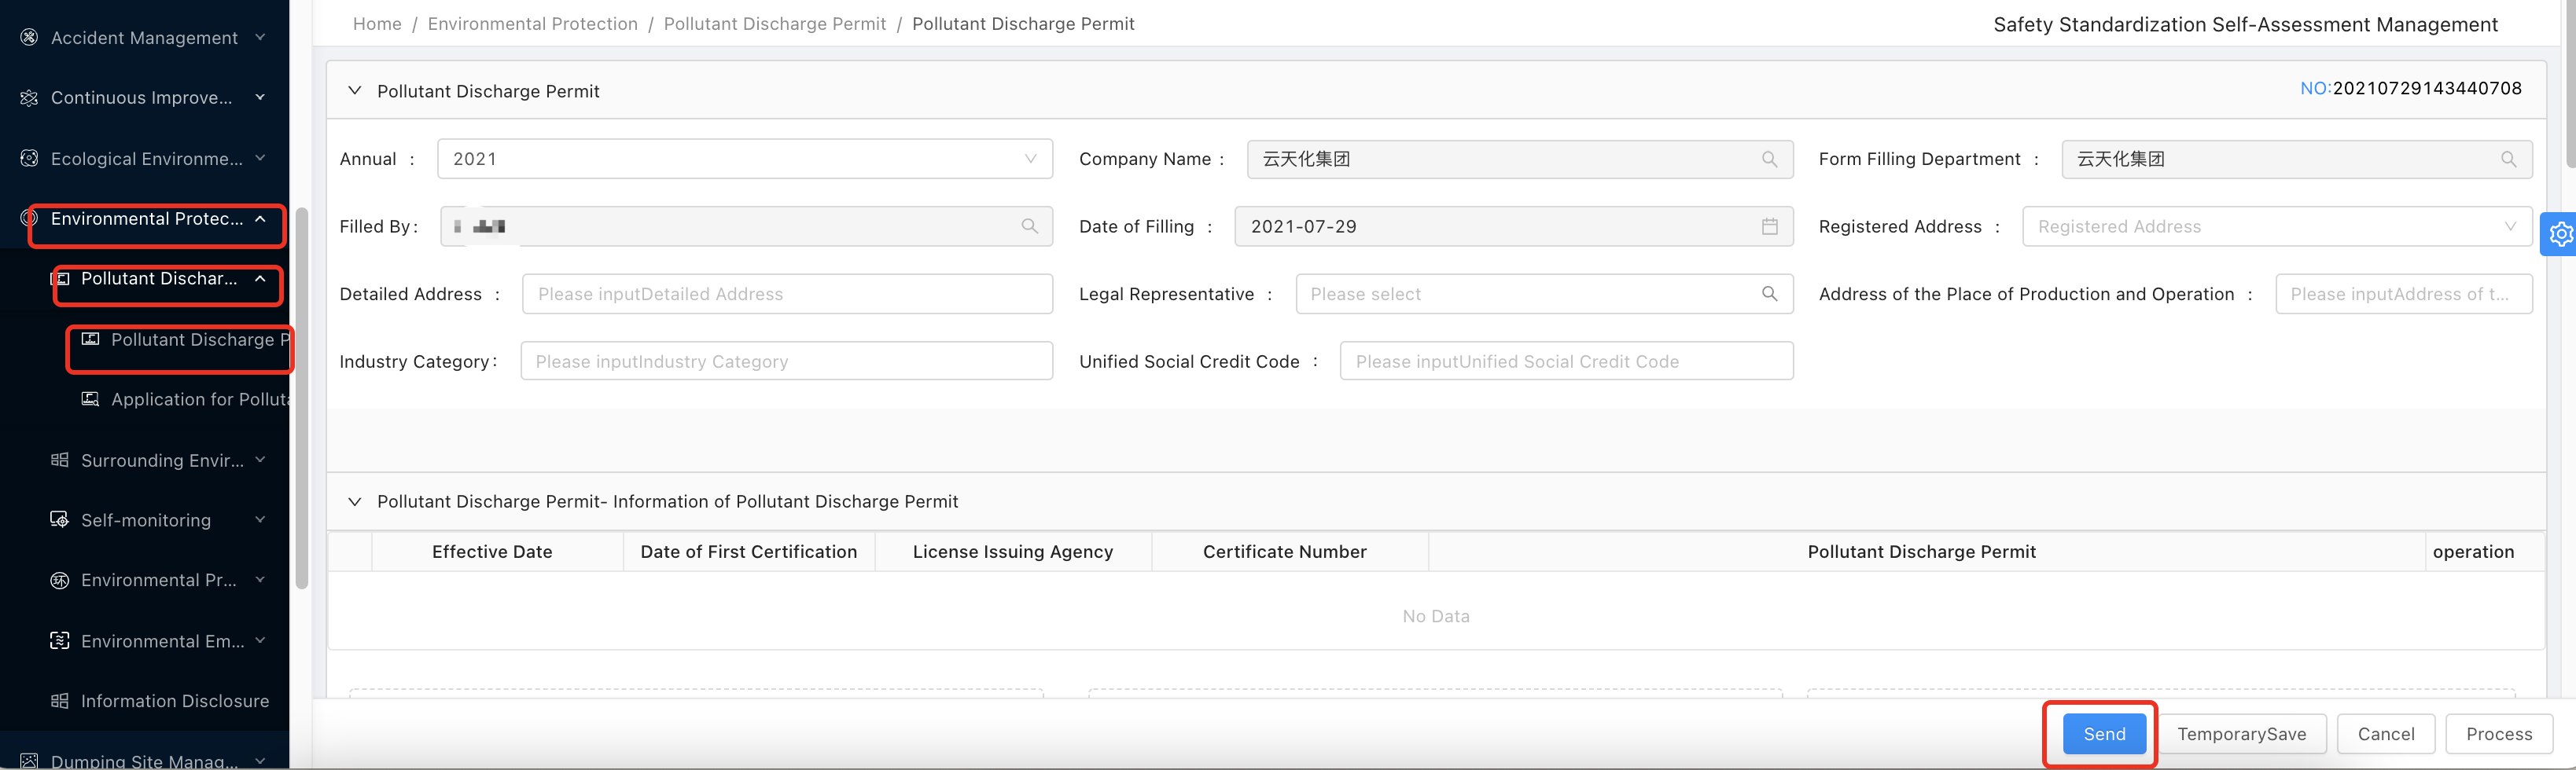Collapse the Pollutant Dischar... submenu chevron
This screenshot has width=2576, height=770.
tap(260, 279)
